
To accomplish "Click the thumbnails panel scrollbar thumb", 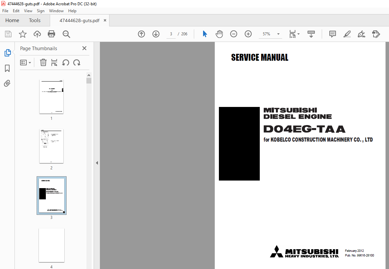I will point(89,81).
